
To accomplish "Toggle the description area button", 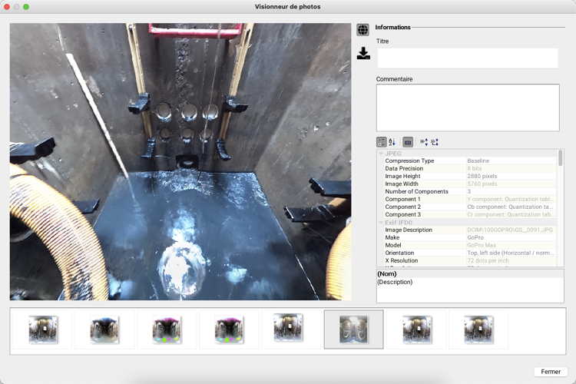I will (408, 142).
